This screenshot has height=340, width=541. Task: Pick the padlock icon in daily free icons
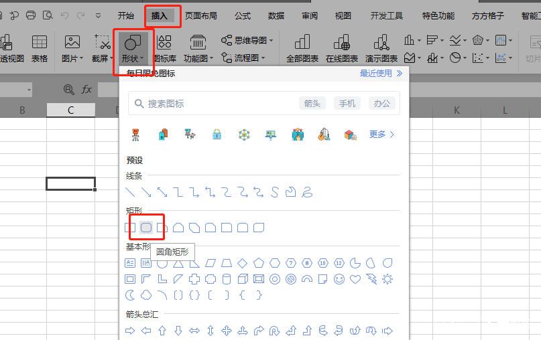point(217,135)
